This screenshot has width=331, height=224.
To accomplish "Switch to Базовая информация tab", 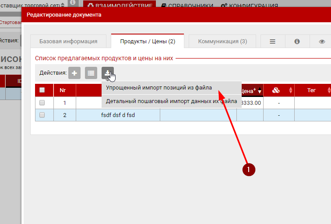I will coord(68,41).
